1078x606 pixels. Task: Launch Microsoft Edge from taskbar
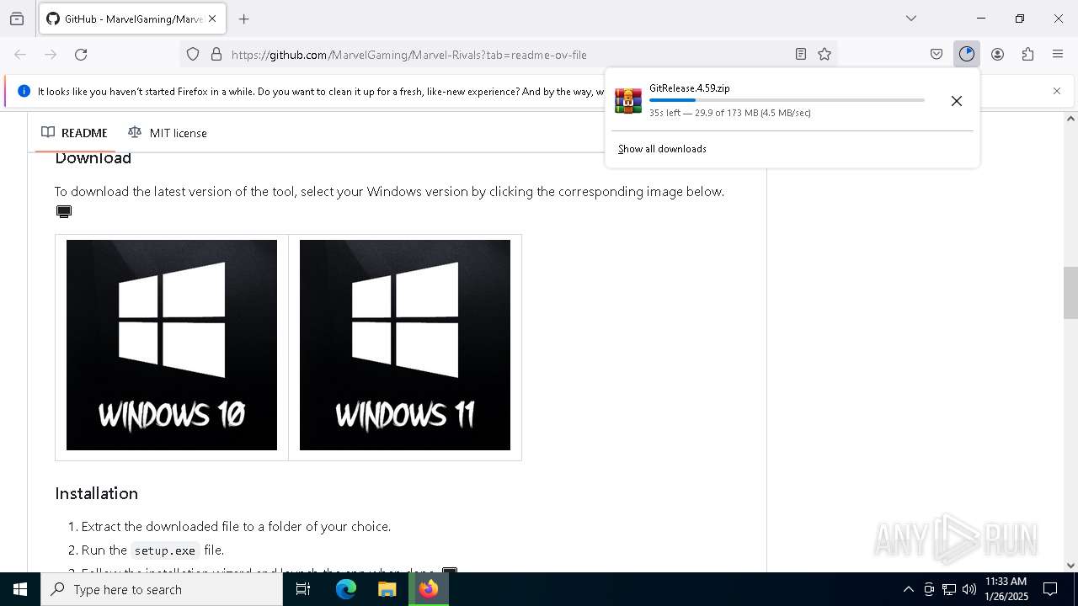pos(346,589)
